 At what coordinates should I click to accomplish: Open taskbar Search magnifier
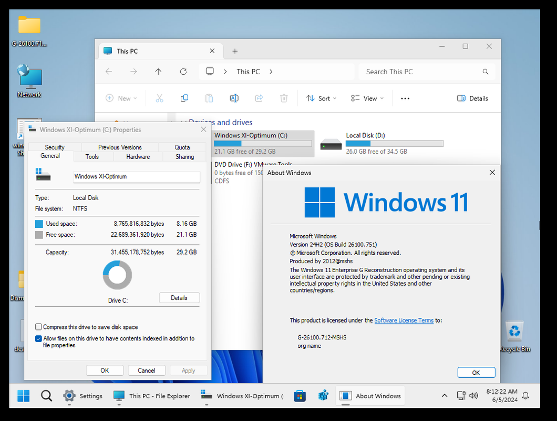click(46, 396)
